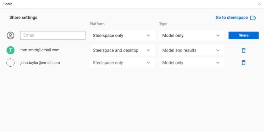Open john.taylor's Model only type dropdown
264x132 pixels.
click(192, 63)
